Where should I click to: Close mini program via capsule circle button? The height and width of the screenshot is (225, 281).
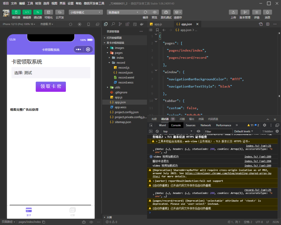(88, 49)
